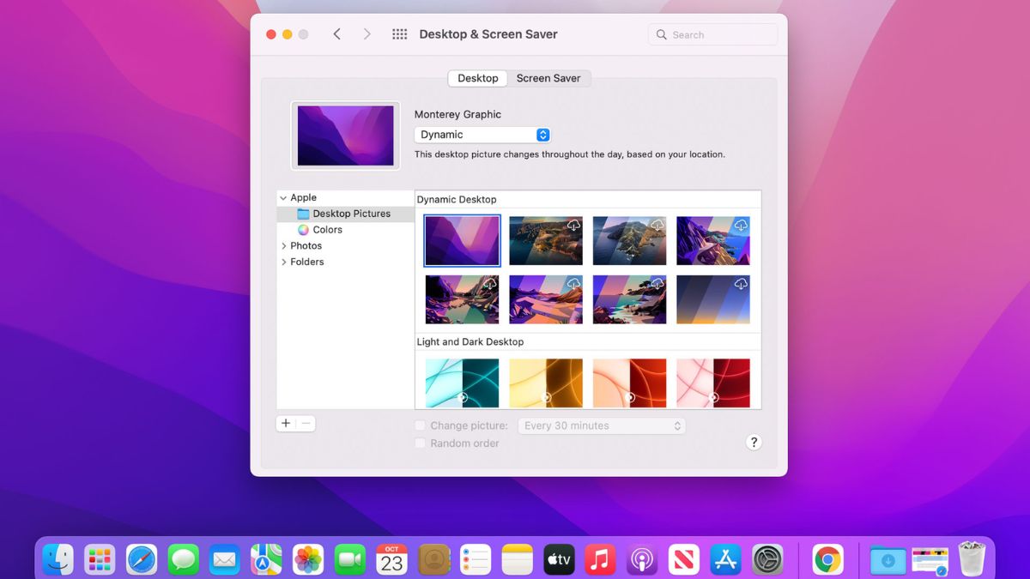The width and height of the screenshot is (1030, 579).
Task: Launch the Music app from the Dock
Action: 599,558
